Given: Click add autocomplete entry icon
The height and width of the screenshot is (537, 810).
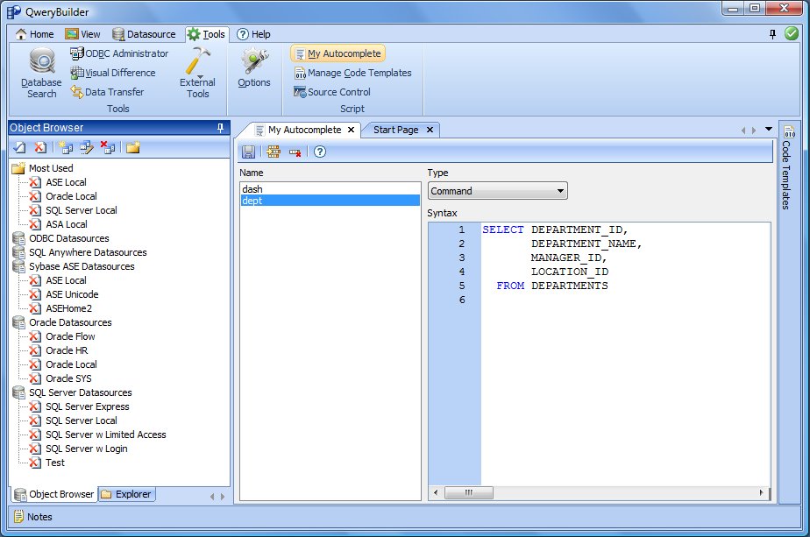Looking at the screenshot, I should pyautogui.click(x=274, y=152).
